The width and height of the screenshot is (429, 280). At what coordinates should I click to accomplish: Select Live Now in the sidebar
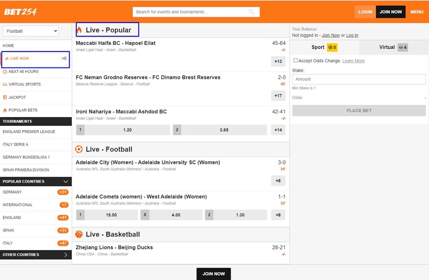[35, 59]
